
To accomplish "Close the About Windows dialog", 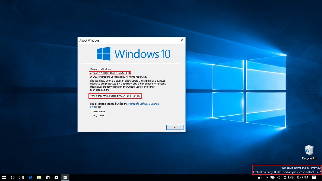I will [182, 40].
